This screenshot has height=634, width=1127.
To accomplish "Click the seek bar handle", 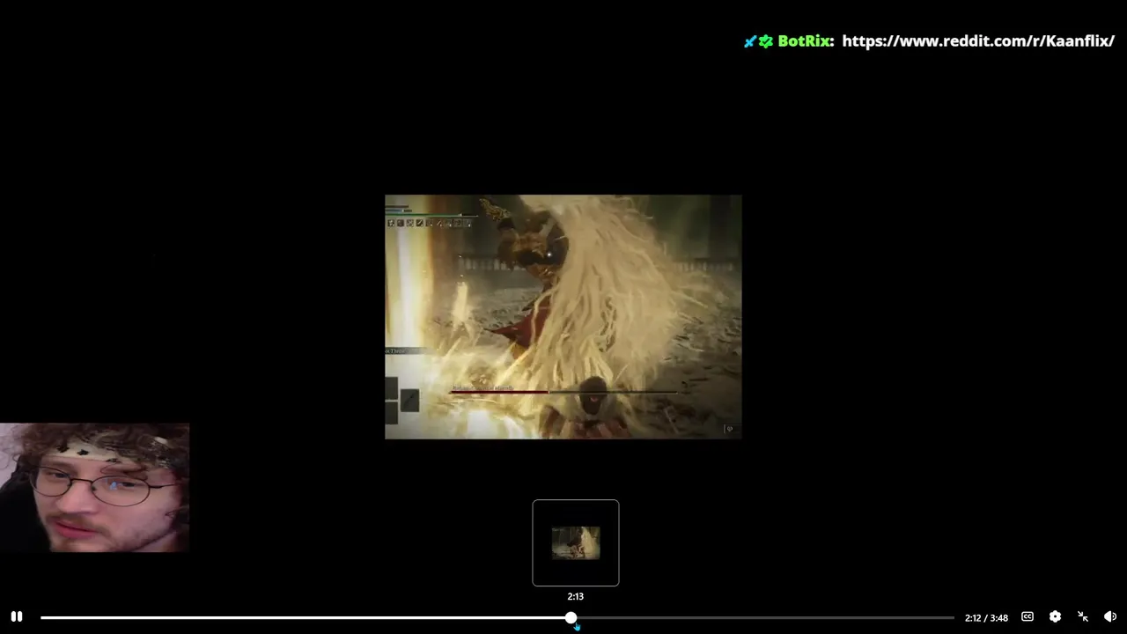I will click(571, 618).
